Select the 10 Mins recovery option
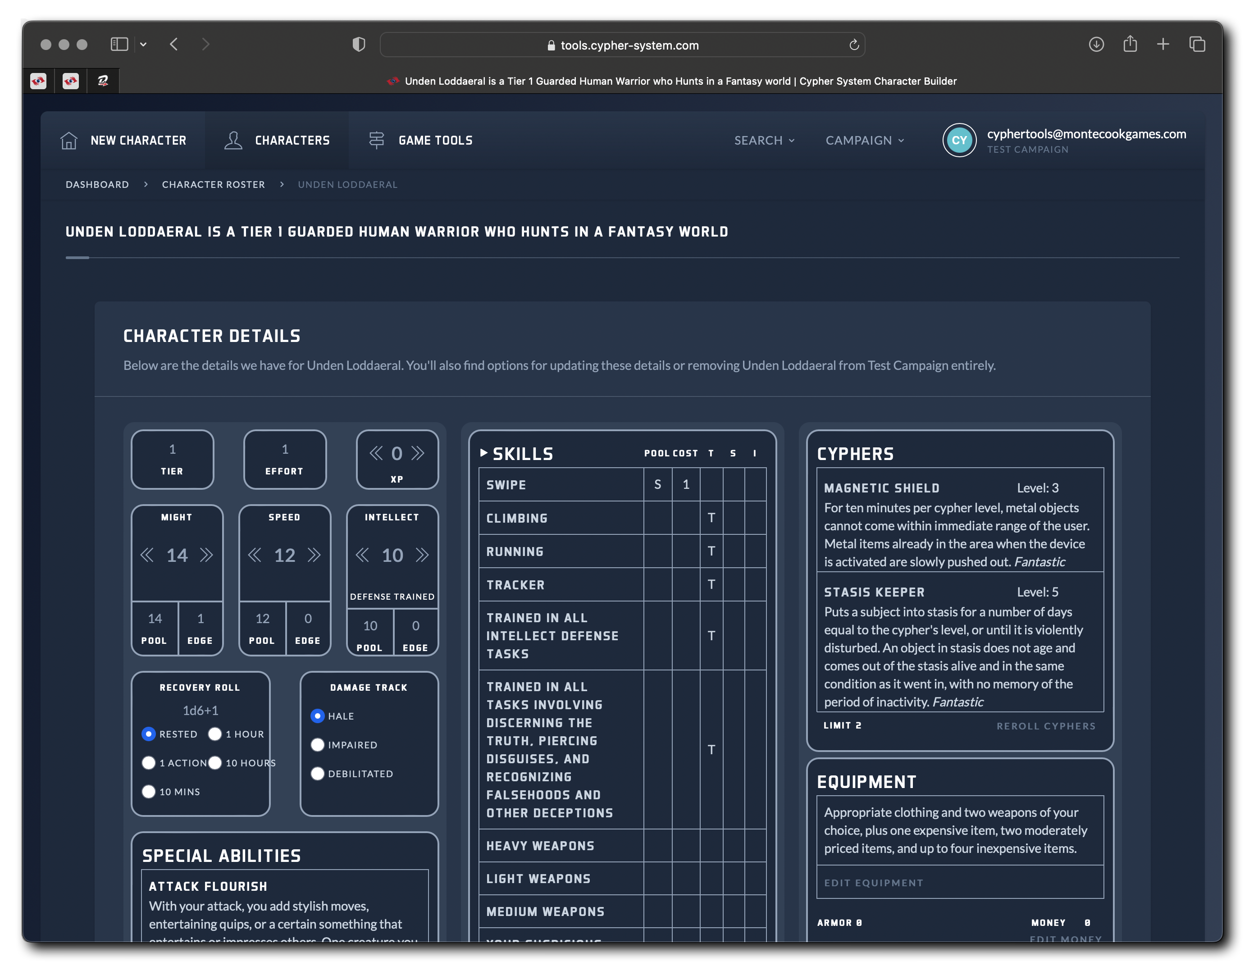The image size is (1249, 966). tap(149, 792)
